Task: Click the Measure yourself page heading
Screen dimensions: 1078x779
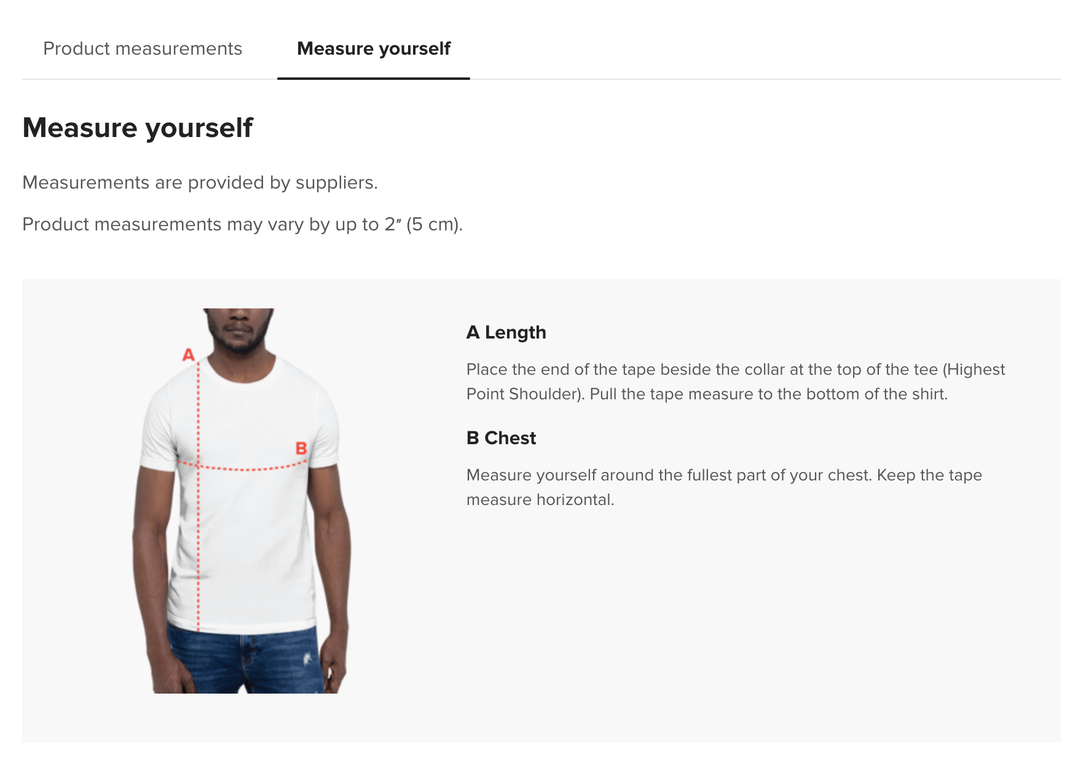Action: (x=138, y=128)
